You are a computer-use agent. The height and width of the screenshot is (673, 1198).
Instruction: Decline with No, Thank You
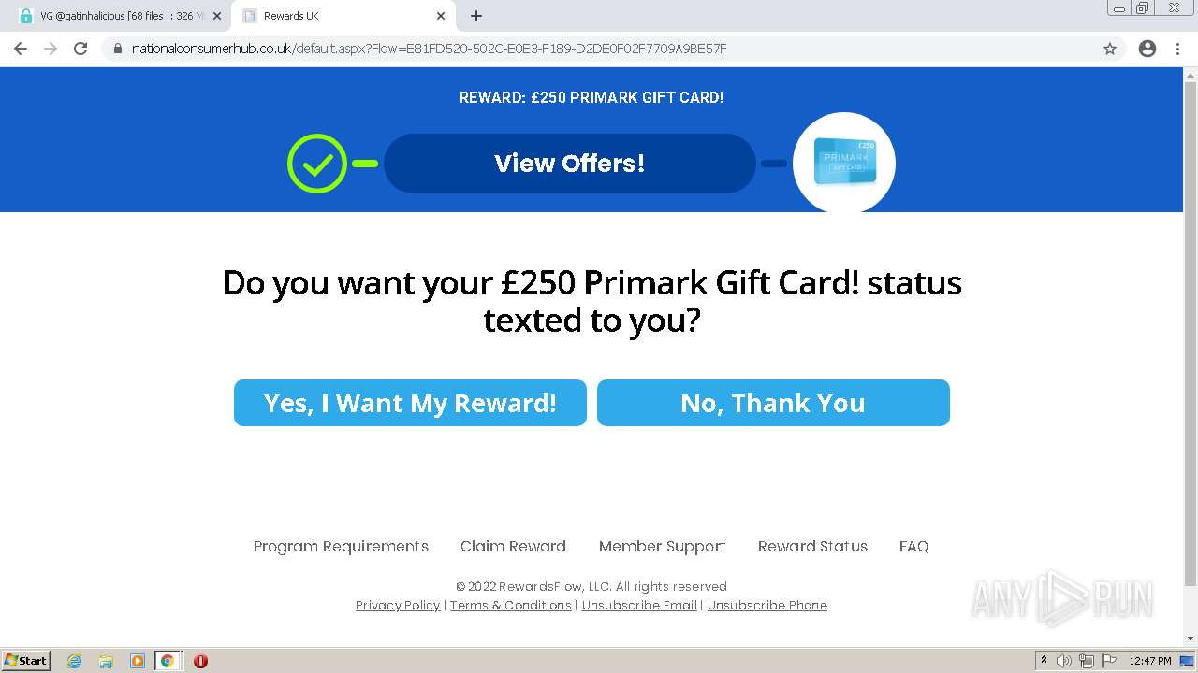773,403
